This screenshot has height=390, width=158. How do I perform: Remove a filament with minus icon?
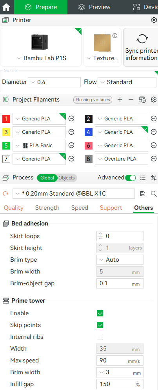point(131,100)
